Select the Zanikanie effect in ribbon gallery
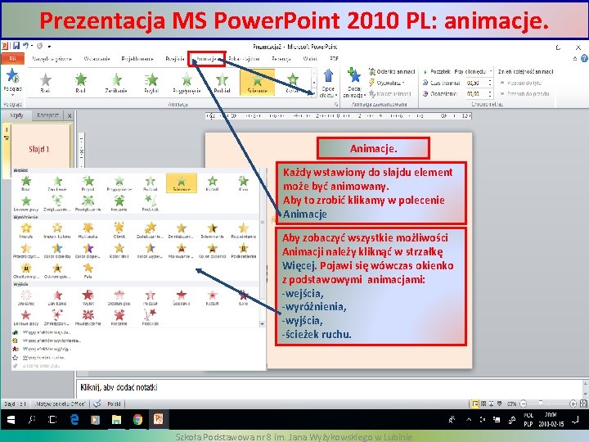Image resolution: width=589 pixels, height=442 pixels. tap(116, 83)
